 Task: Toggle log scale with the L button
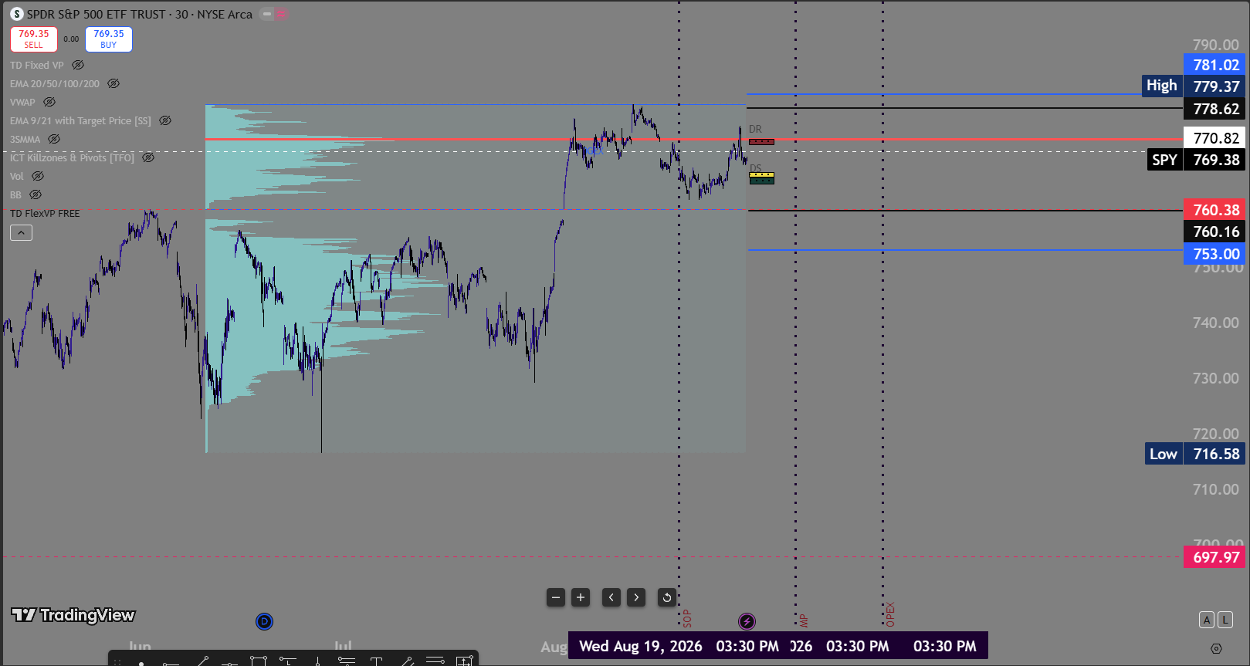point(1225,619)
